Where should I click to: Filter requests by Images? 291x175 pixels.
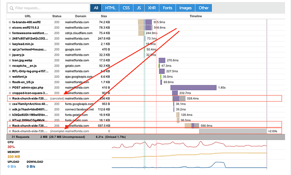click(x=186, y=8)
